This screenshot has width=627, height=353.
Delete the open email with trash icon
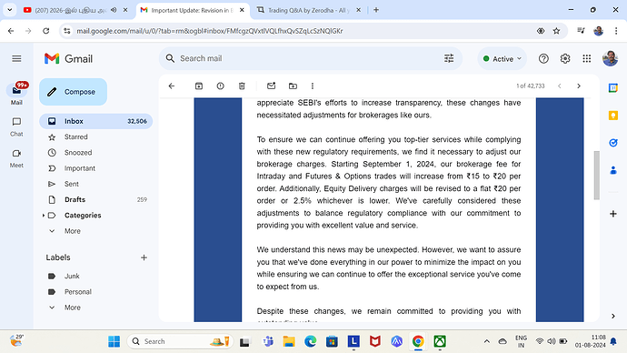(242, 86)
